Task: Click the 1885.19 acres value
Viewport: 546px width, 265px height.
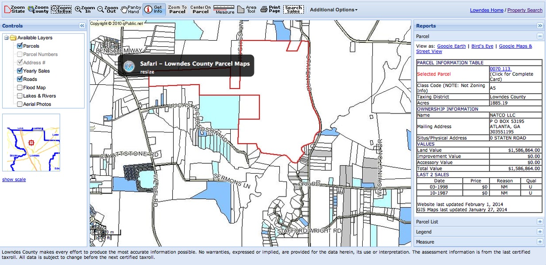Action: (498, 103)
